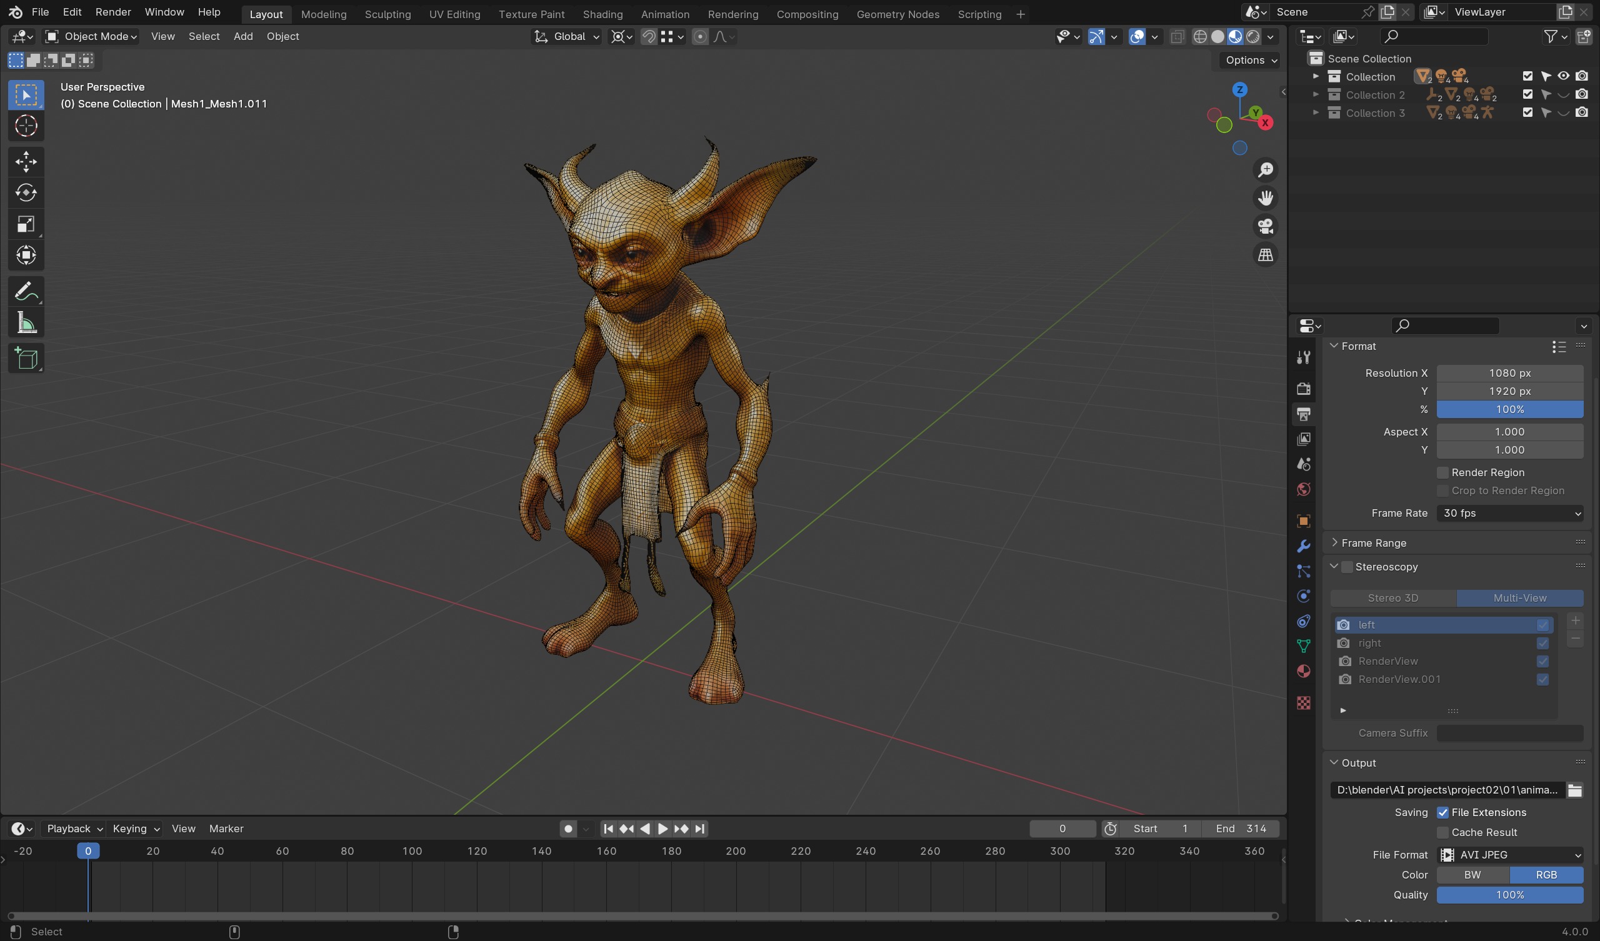Click the Resolution X field
Viewport: 1600px width, 941px height.
(1510, 374)
